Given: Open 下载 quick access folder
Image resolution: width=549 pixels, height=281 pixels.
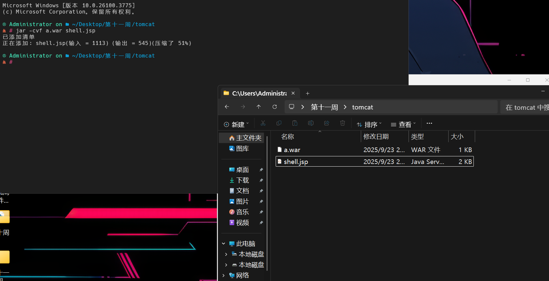Looking at the screenshot, I should tap(242, 180).
